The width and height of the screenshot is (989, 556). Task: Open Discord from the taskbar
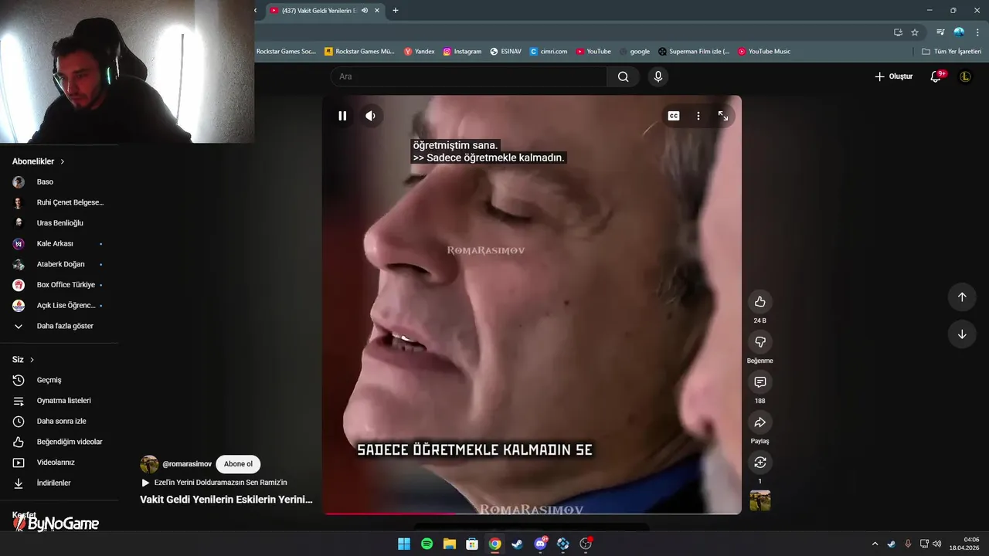click(x=540, y=544)
